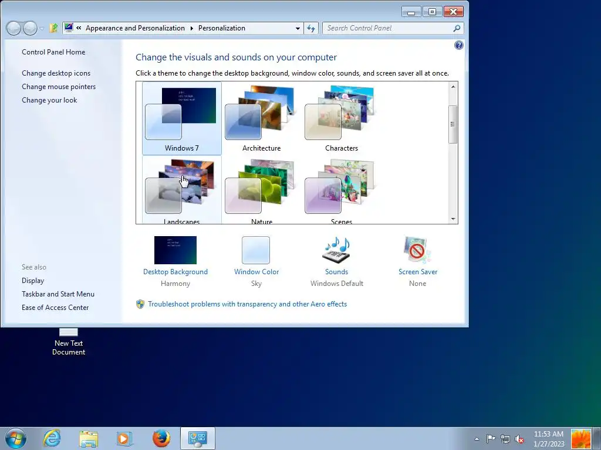Viewport: 601px width, 450px height.
Task: Open the Desktop Background icon
Action: 175,250
